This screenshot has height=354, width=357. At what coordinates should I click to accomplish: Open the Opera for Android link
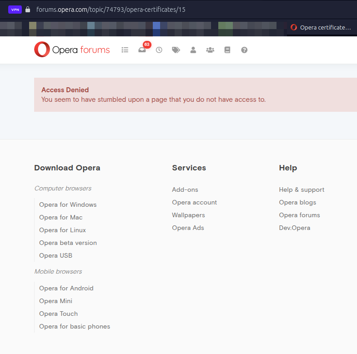(66, 288)
